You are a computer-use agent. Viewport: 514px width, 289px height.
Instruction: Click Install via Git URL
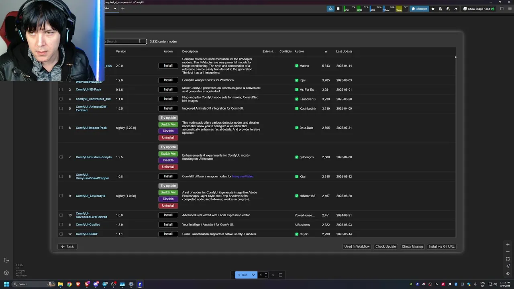click(x=441, y=246)
